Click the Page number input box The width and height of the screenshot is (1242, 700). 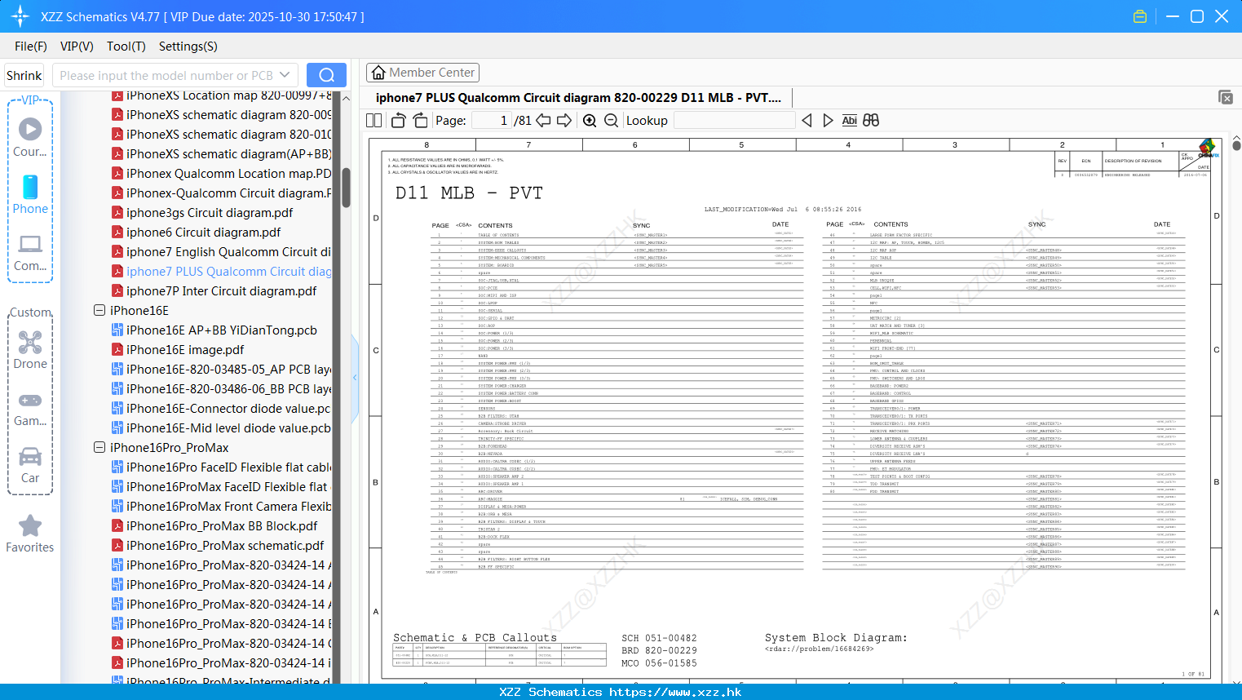(x=492, y=121)
